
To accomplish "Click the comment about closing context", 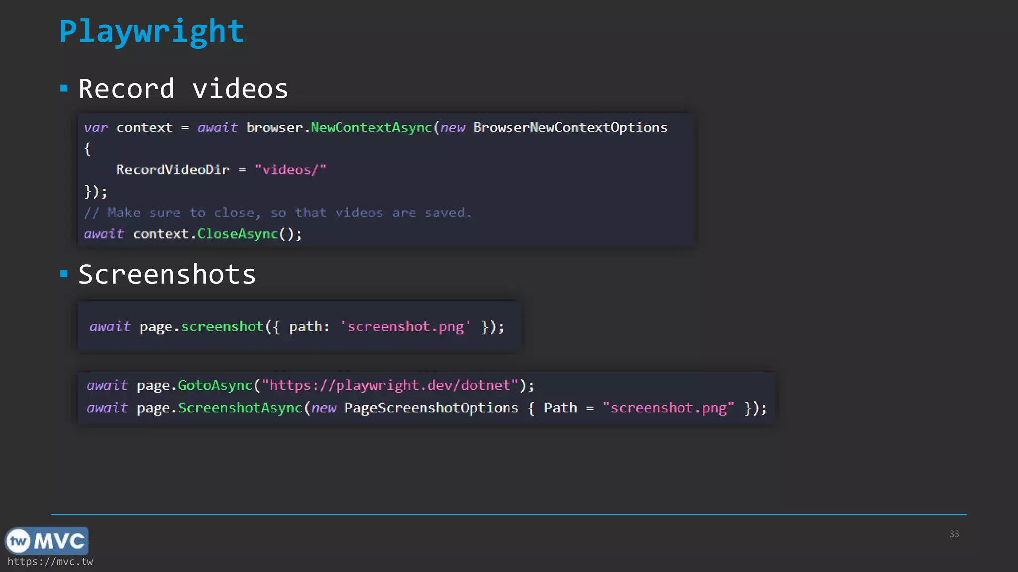I will 277,213.
